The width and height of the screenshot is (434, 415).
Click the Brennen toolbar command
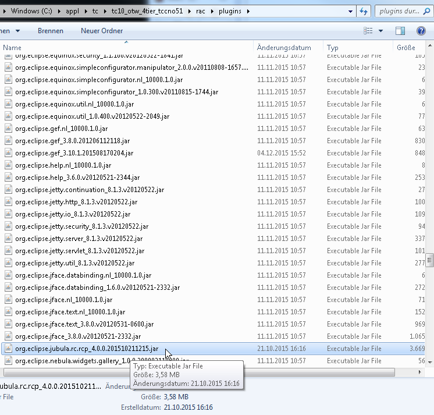51,31
